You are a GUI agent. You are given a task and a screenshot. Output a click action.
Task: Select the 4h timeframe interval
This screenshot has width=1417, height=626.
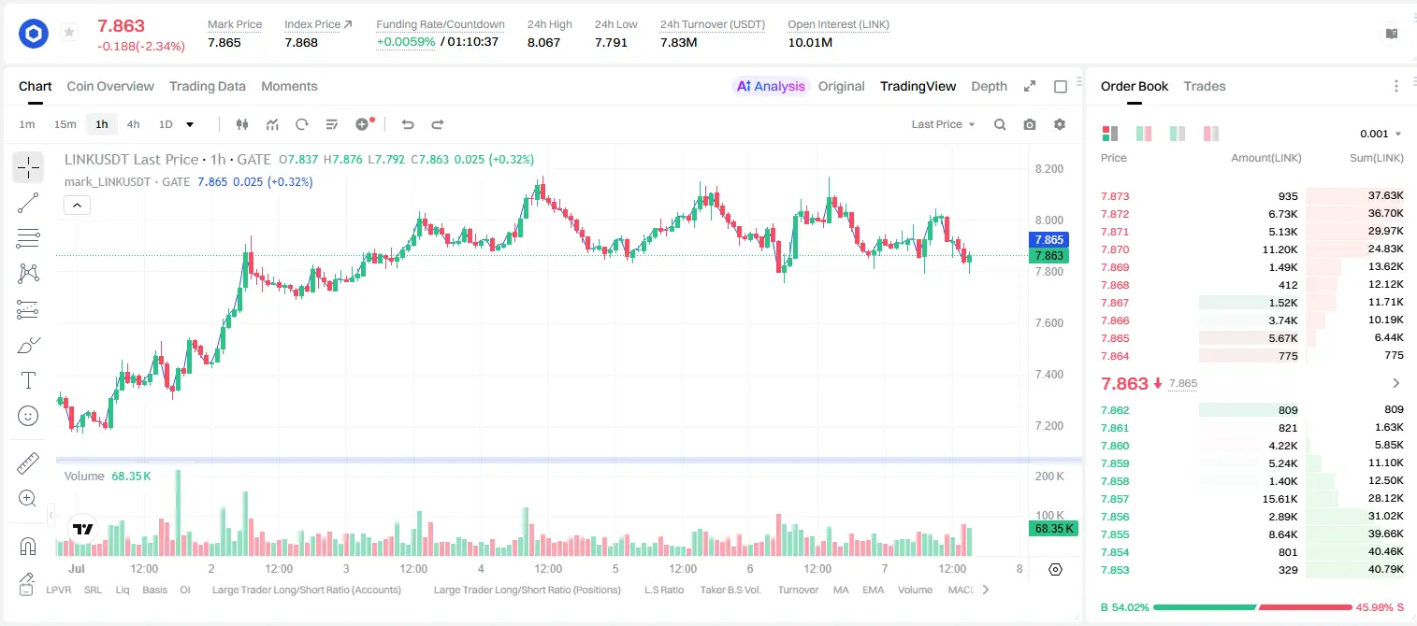pos(133,124)
